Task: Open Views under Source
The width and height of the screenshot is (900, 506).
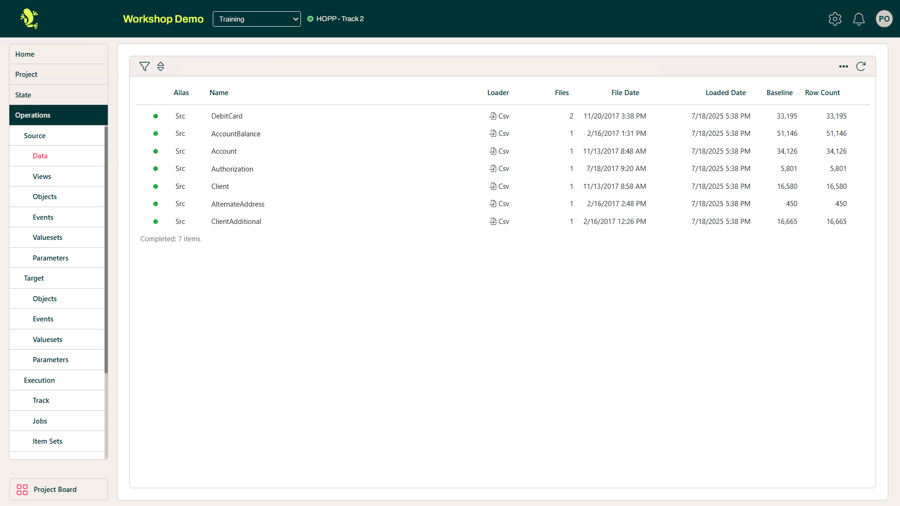Action: (42, 177)
